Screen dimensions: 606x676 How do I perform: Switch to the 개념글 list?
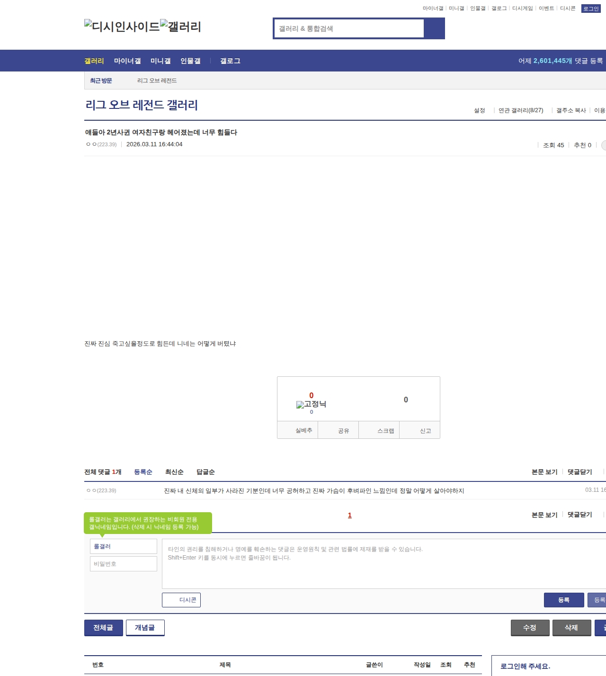click(x=145, y=628)
